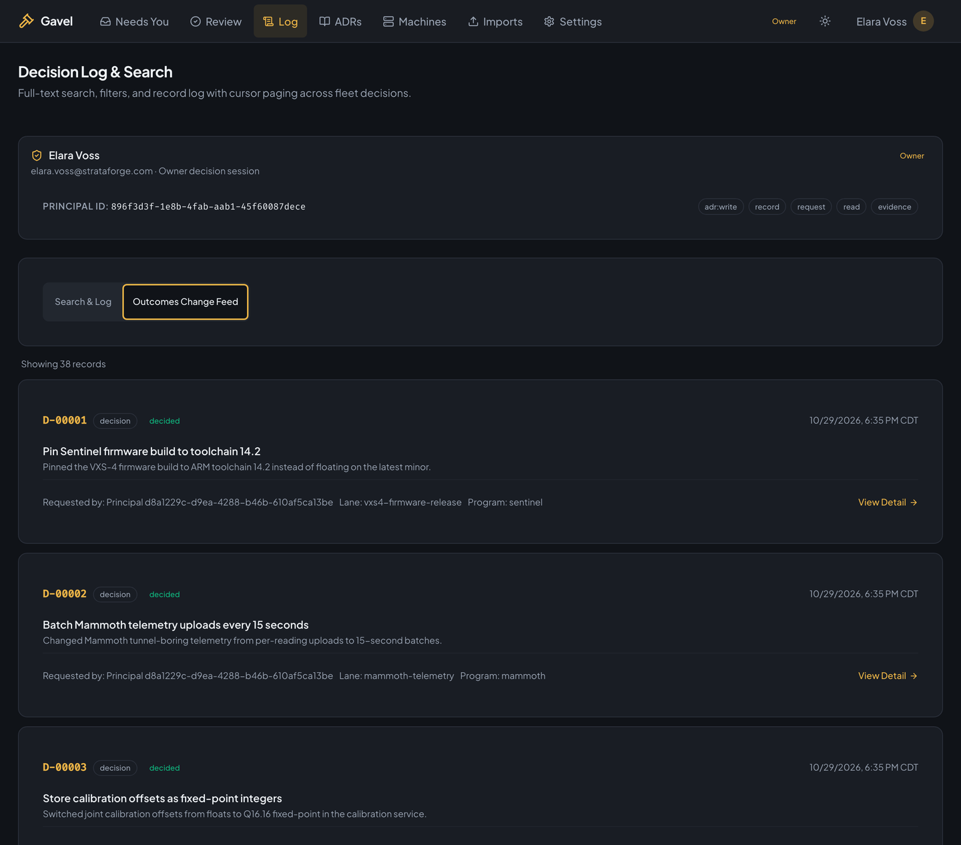Viewport: 961px width, 845px height.
Task: Open View Detail for D-00001
Action: tap(888, 502)
